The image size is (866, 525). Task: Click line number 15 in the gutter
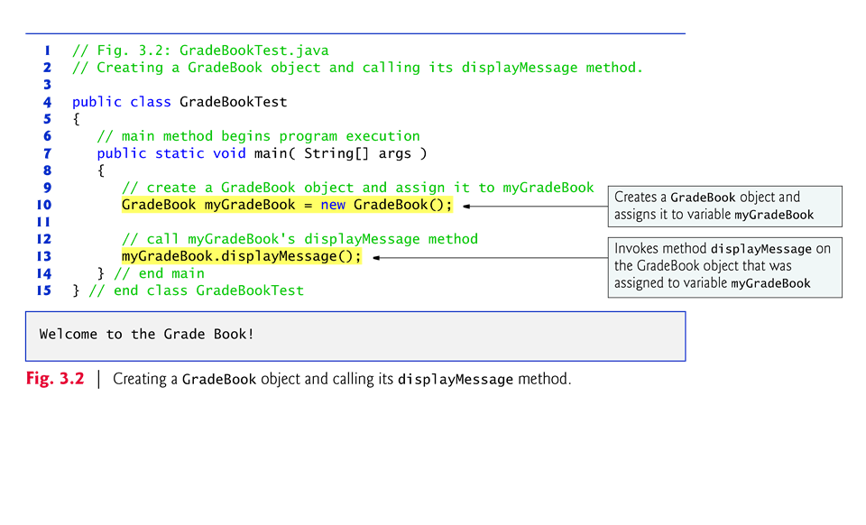click(x=44, y=290)
